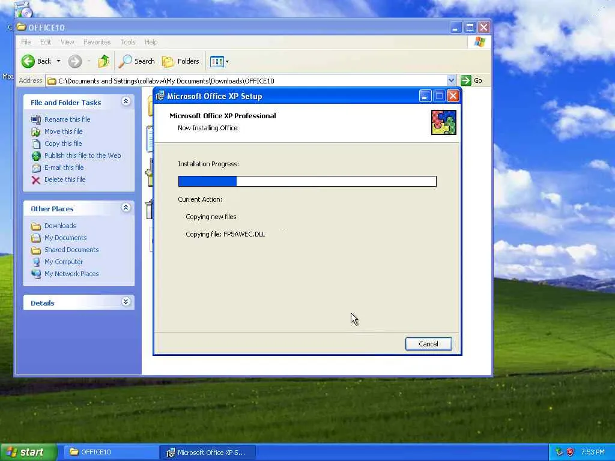This screenshot has width=615, height=461.
Task: Click the 'Copying file: FPSAWEC.DLL' status text
Action: pyautogui.click(x=226, y=234)
